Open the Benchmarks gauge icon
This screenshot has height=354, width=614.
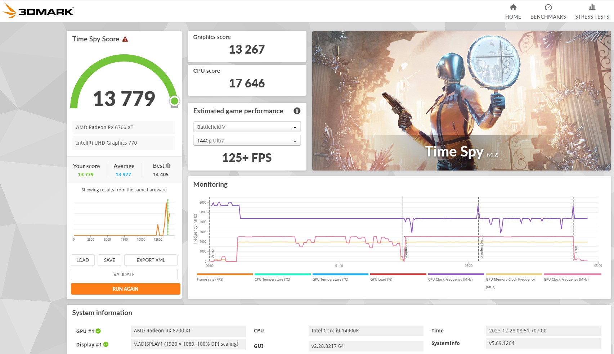(x=548, y=7)
